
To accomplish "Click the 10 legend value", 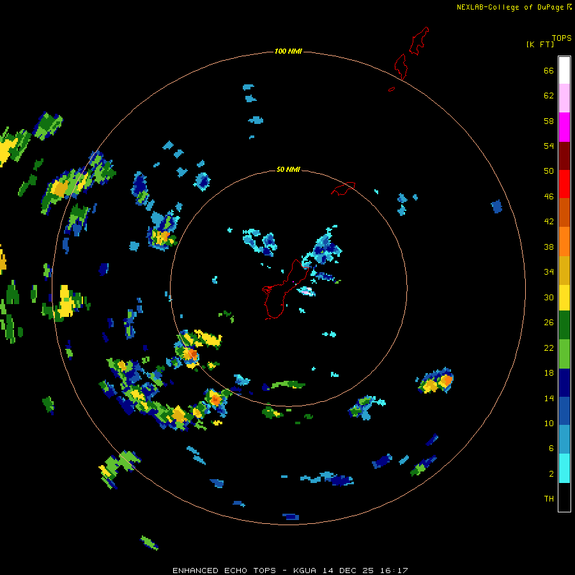I will point(549,423).
